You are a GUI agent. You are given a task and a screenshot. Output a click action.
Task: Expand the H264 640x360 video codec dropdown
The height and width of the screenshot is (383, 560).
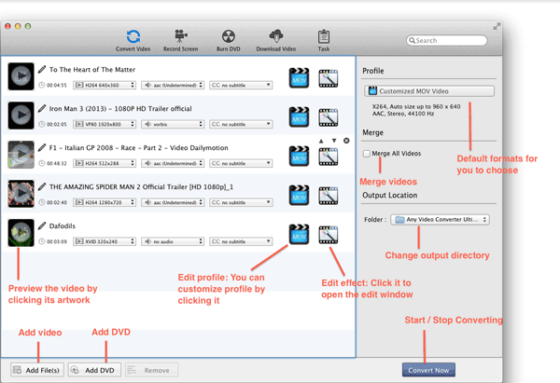[105, 85]
